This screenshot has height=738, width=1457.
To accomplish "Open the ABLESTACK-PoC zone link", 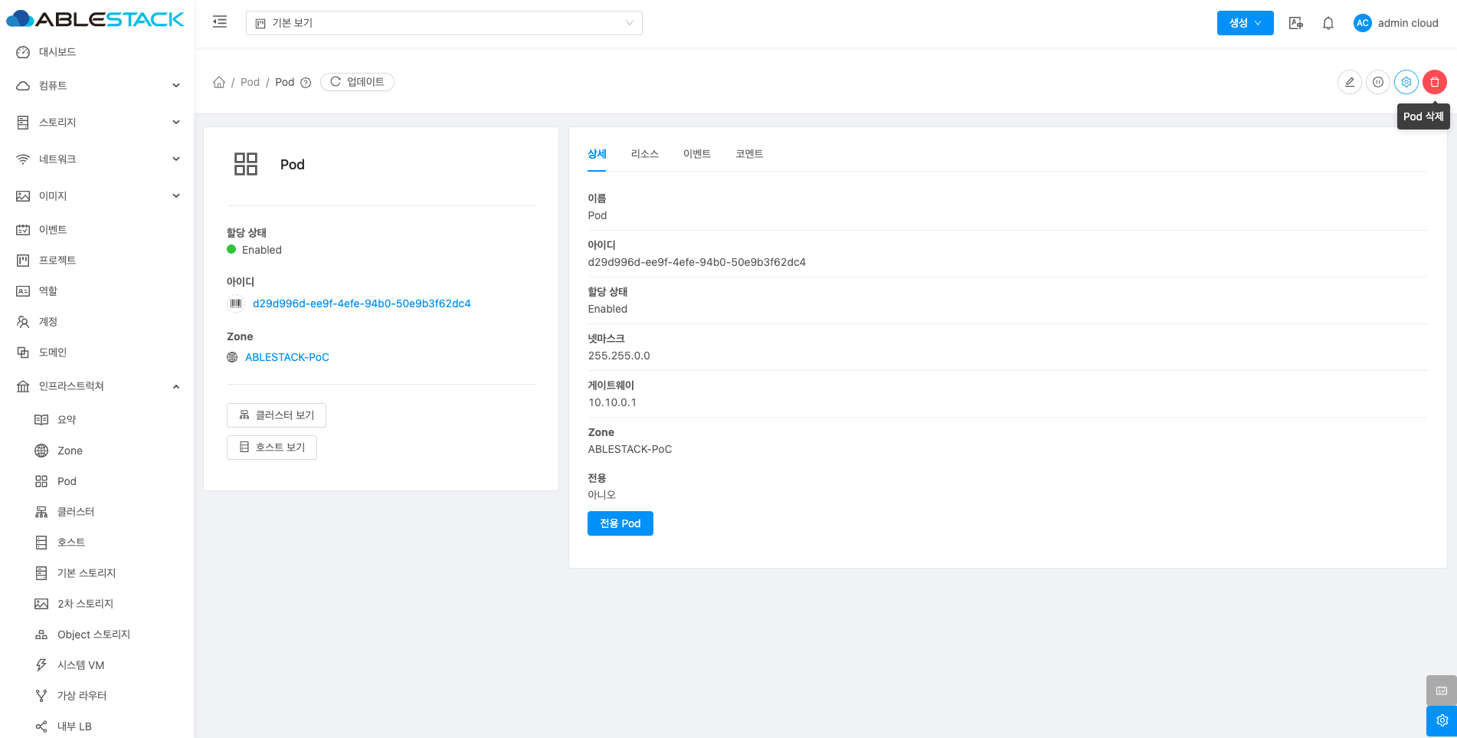I will tap(286, 357).
